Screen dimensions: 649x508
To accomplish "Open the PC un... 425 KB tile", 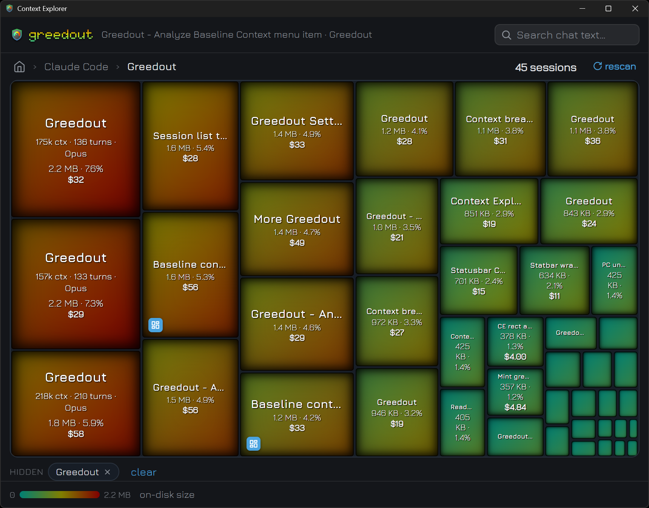I will coord(614,280).
